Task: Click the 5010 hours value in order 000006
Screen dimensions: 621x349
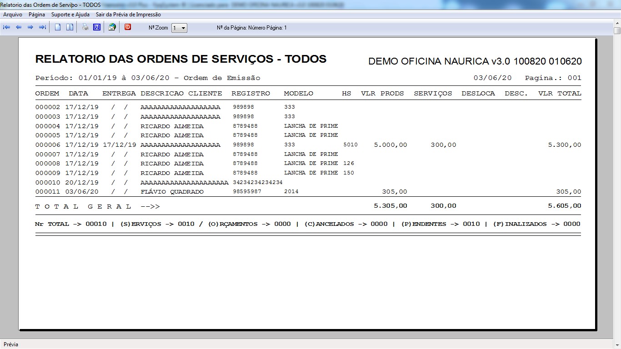Action: [x=351, y=145]
